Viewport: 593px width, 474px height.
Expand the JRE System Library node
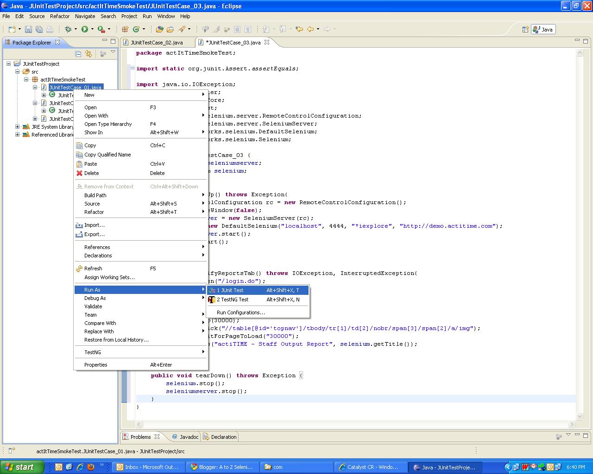18,127
